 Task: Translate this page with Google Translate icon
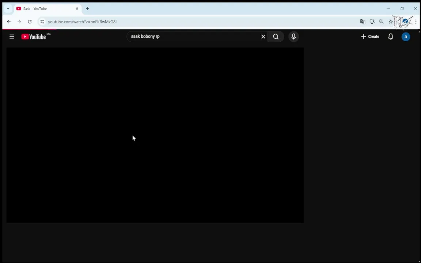pyautogui.click(x=363, y=22)
